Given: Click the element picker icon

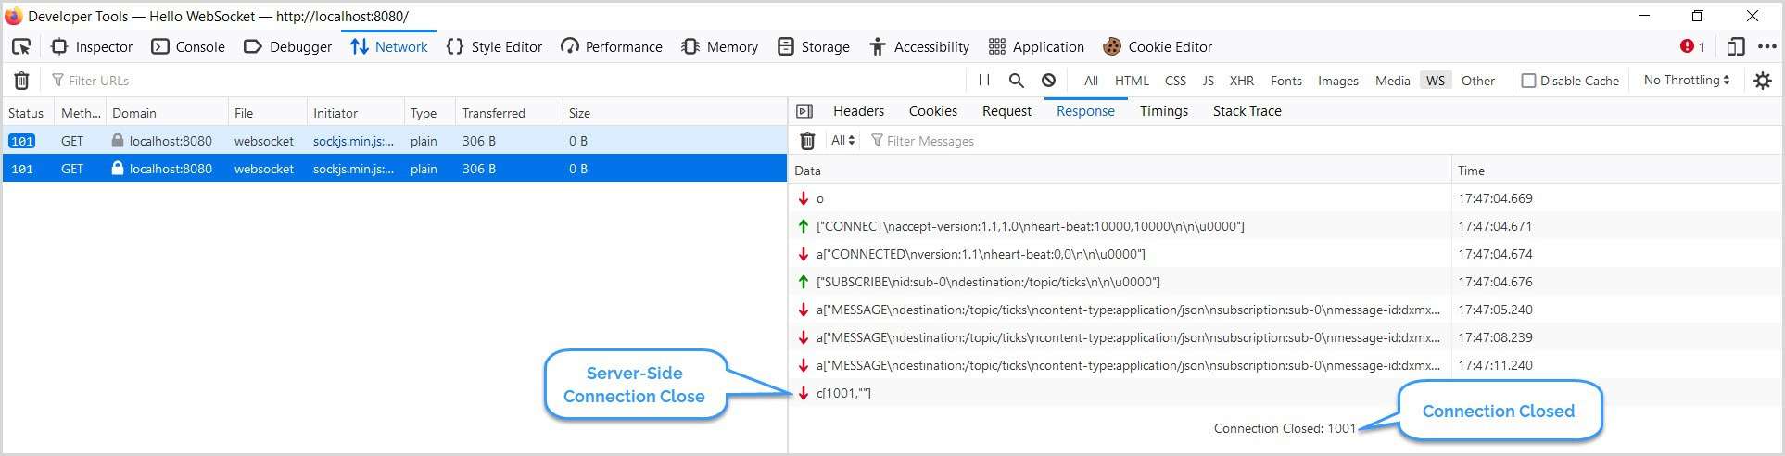Looking at the screenshot, I should (x=21, y=46).
